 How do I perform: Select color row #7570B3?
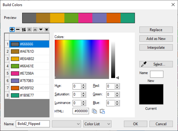[x=29, y=81]
